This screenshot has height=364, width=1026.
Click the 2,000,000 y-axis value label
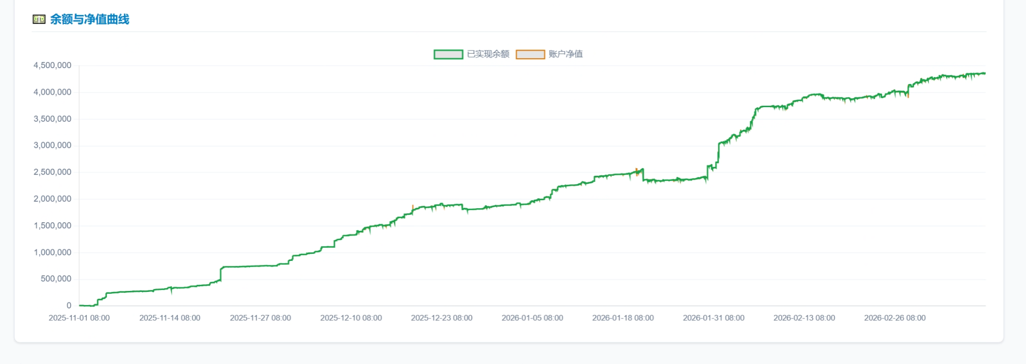(x=53, y=199)
